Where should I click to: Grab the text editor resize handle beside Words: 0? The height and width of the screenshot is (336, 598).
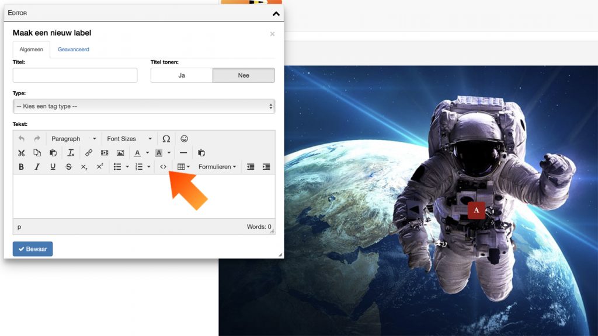click(x=272, y=231)
